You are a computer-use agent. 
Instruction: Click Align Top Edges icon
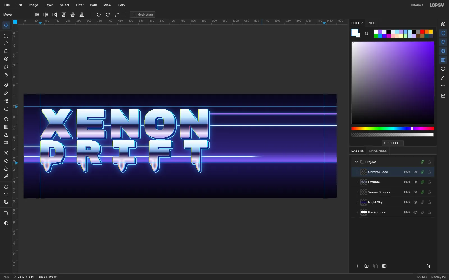pyautogui.click(x=64, y=15)
